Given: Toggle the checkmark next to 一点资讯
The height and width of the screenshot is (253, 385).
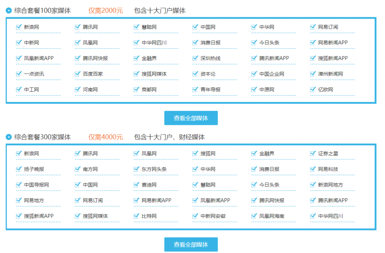Looking at the screenshot, I should coord(19,74).
